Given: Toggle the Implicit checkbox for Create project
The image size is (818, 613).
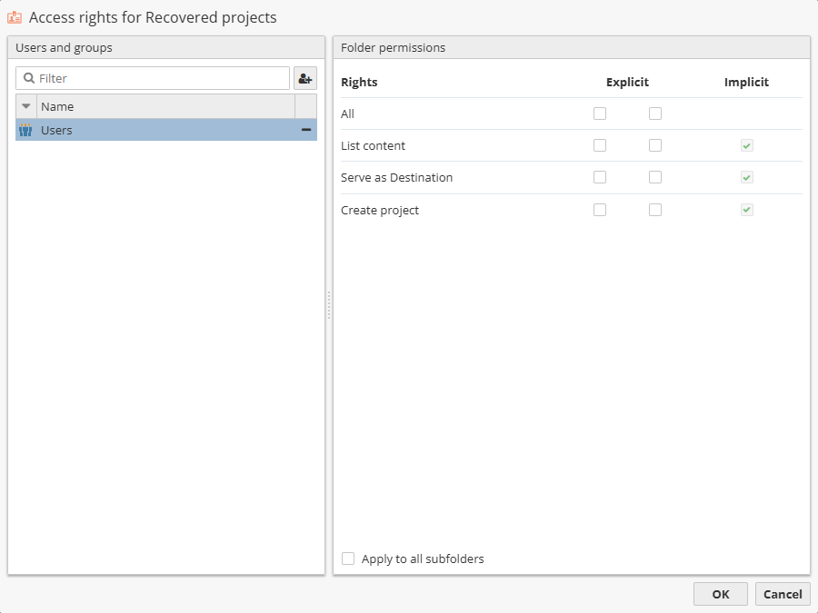Looking at the screenshot, I should (746, 210).
